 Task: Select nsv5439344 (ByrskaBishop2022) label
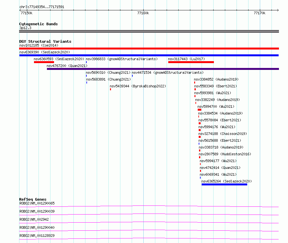click(138, 86)
